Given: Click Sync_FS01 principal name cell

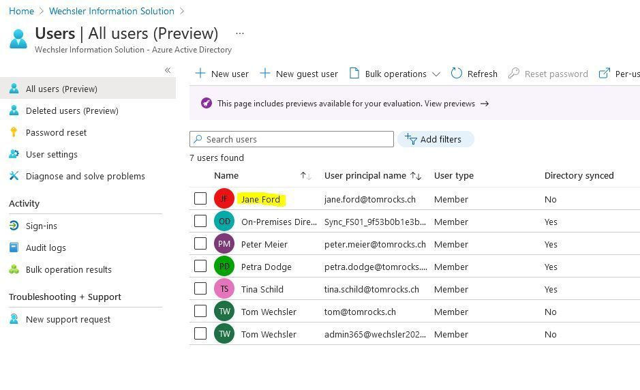Looking at the screenshot, I should click(375, 222).
